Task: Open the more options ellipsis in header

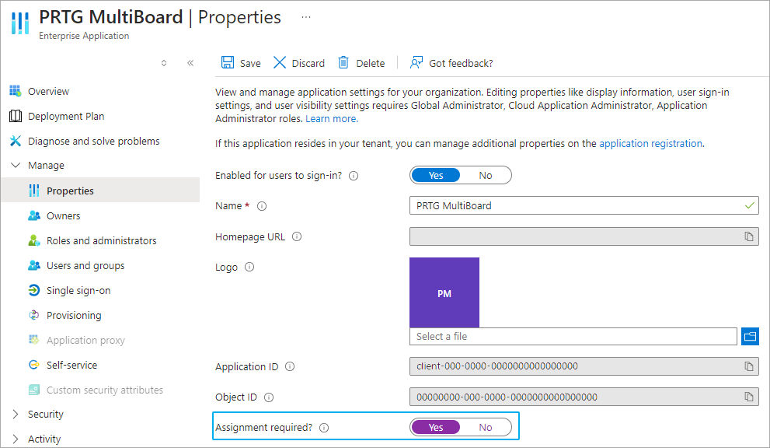Action: coord(306,17)
